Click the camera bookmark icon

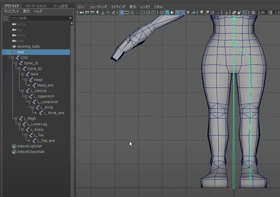point(97,12)
